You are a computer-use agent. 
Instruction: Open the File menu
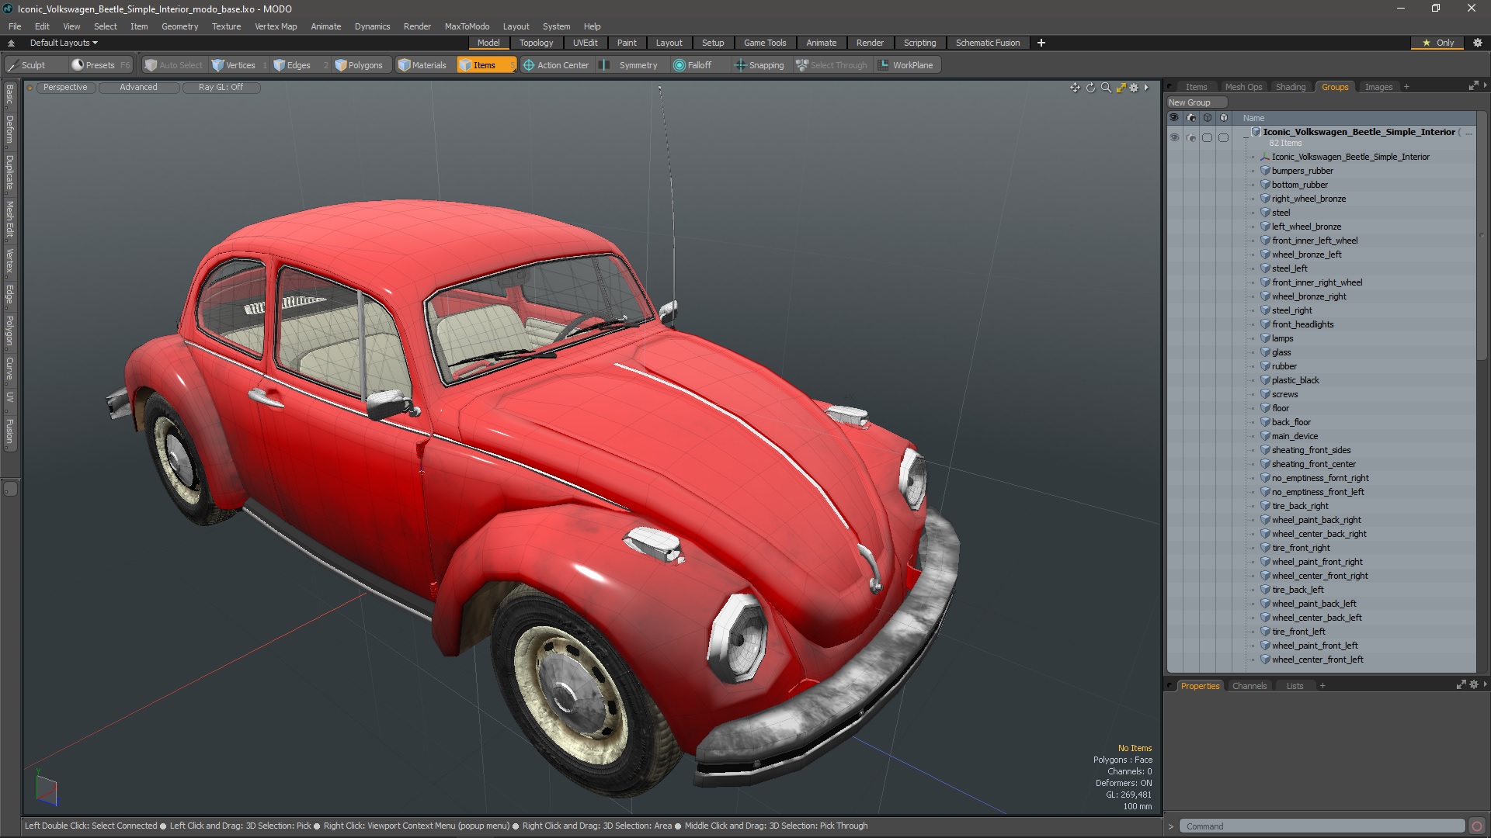coord(15,26)
